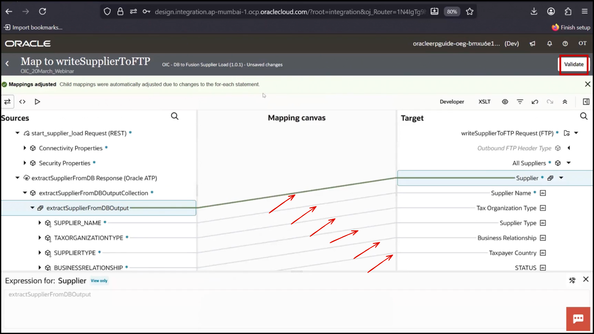594x334 pixels.
Task: Click Finish setup button
Action: click(x=571, y=28)
